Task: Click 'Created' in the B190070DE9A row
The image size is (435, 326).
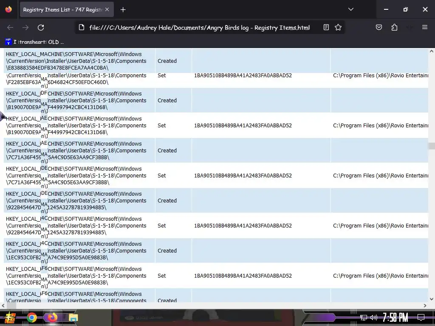Action: pos(167,100)
